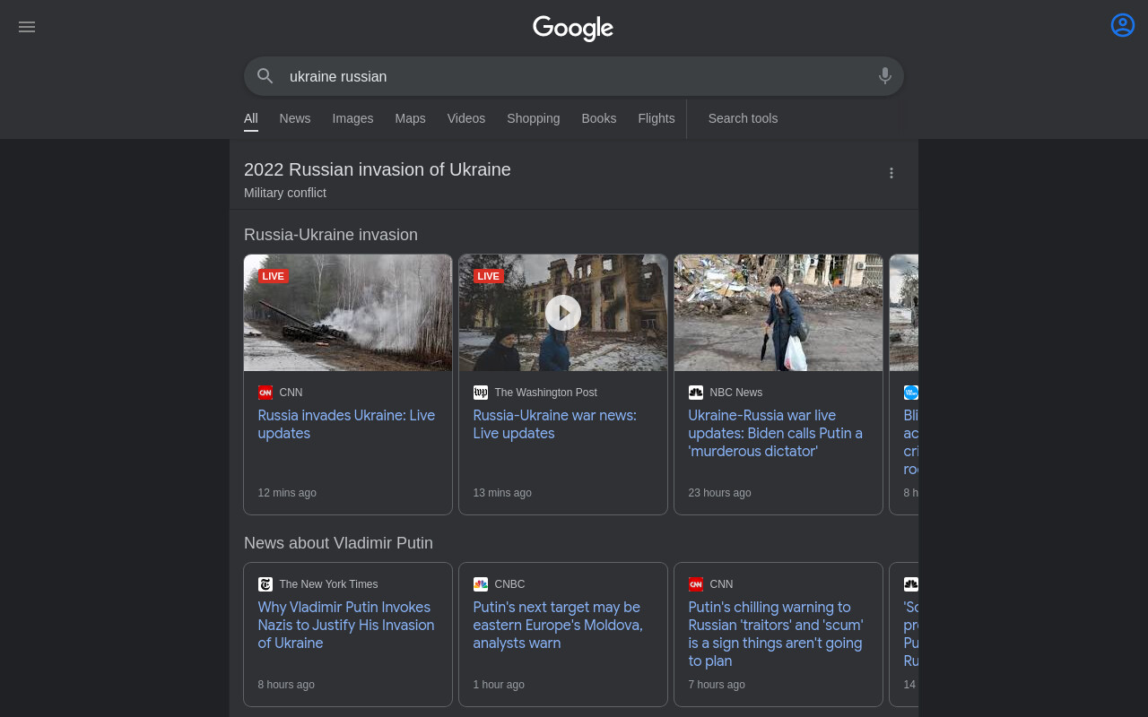Open 'Russia invades Ukraine: Live updates' link
Viewport: 1148px width, 717px height.
(347, 425)
